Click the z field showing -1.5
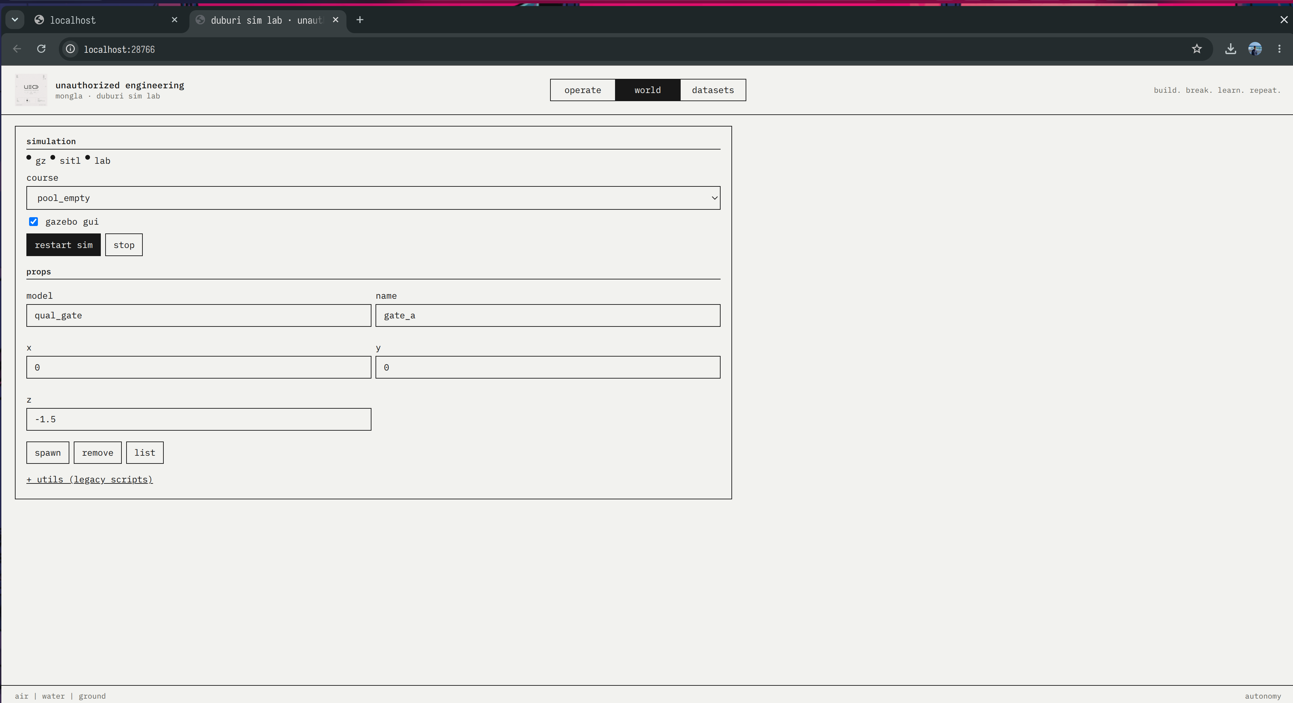This screenshot has height=703, width=1293. tap(199, 419)
